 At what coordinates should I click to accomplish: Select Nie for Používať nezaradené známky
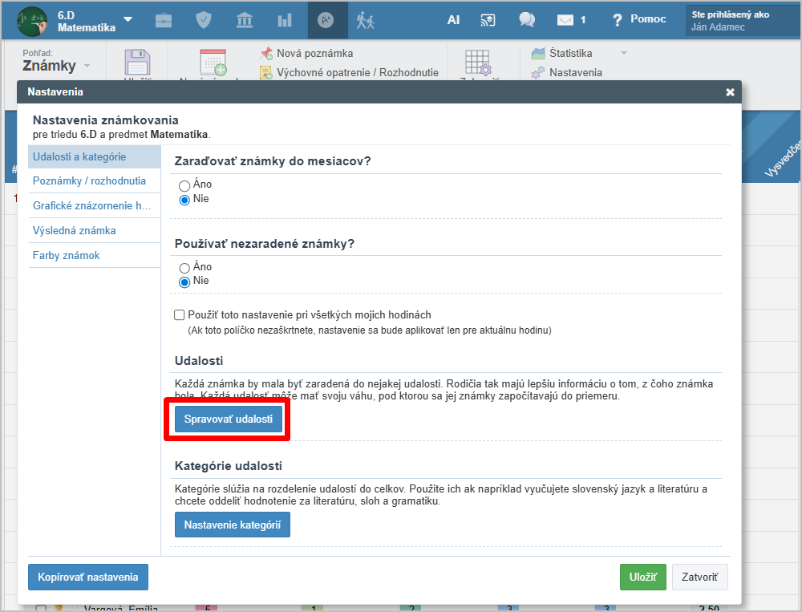[184, 282]
